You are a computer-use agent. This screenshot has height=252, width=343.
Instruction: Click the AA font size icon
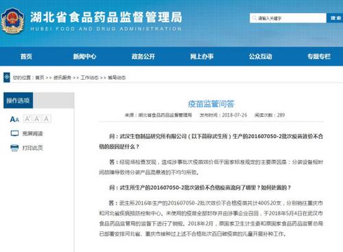14,119
